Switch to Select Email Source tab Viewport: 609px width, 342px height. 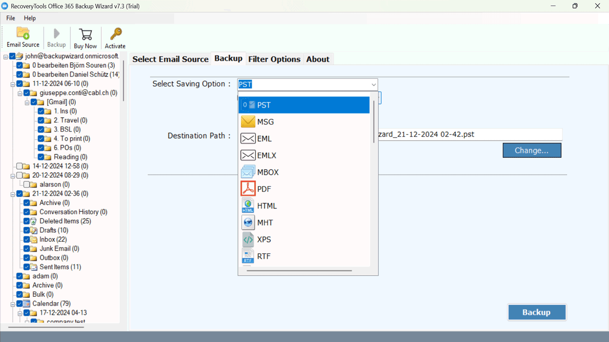pyautogui.click(x=170, y=59)
